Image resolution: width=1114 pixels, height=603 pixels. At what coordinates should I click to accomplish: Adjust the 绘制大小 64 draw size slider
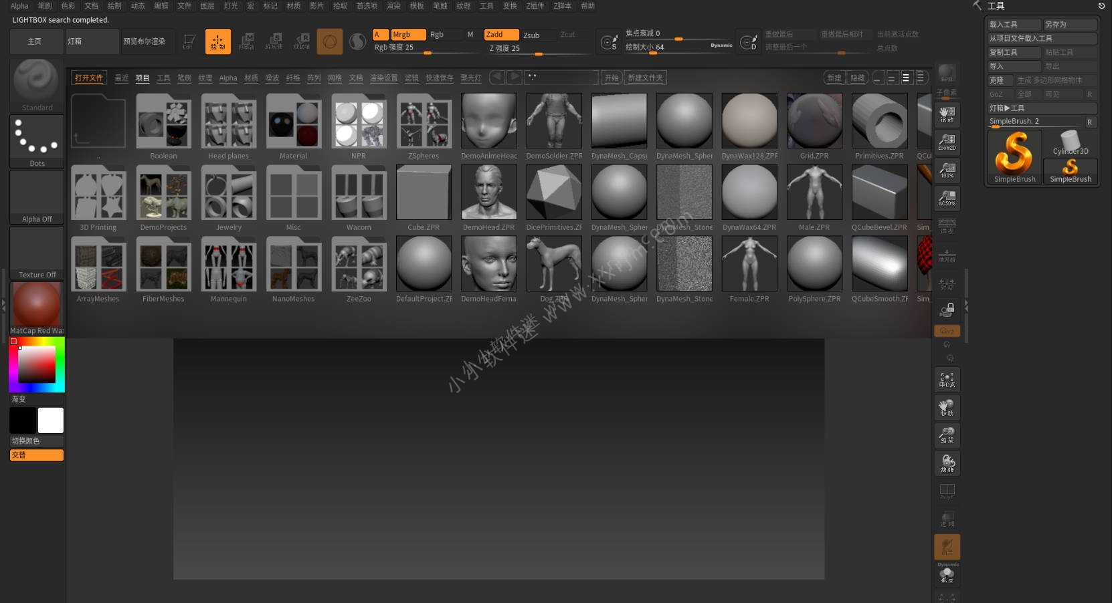pyautogui.click(x=678, y=47)
